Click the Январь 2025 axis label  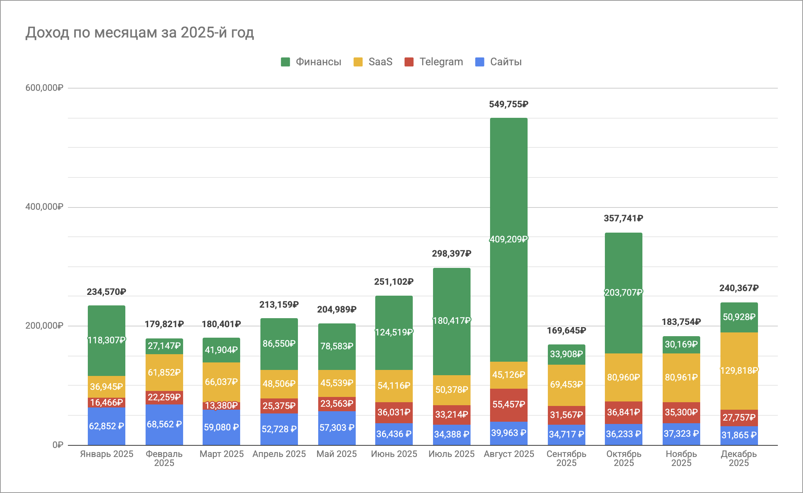coord(107,454)
